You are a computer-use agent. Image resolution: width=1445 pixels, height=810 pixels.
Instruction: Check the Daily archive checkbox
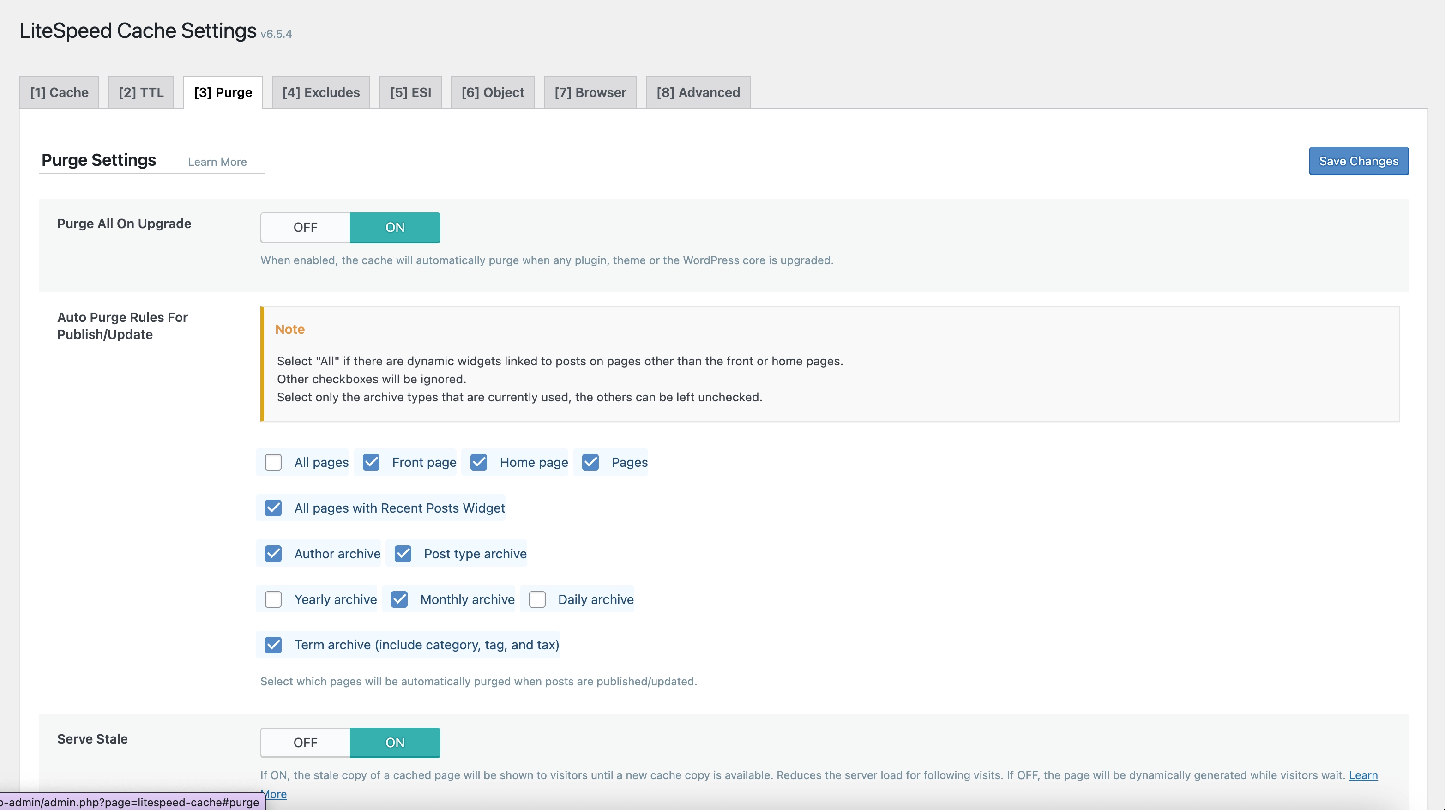tap(537, 599)
